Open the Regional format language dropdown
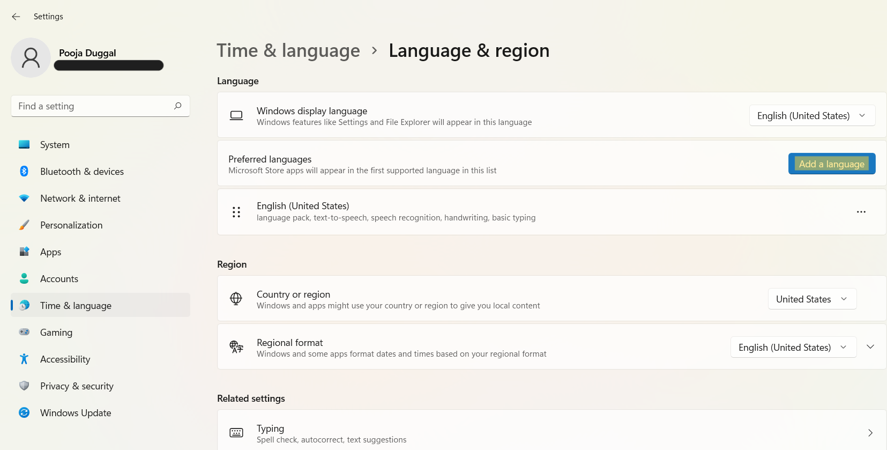This screenshot has height=450, width=887. click(793, 348)
